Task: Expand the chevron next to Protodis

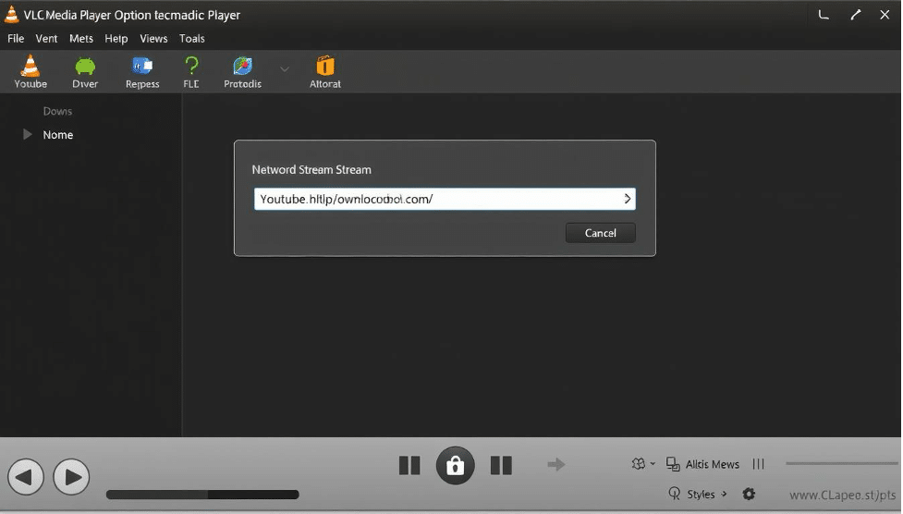Action: tap(285, 69)
